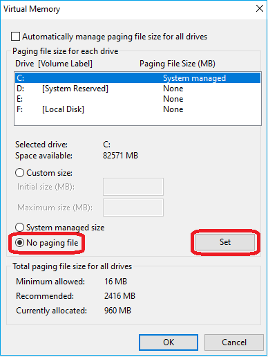
Task: Close the Virtual Memory window
Action: 260,8
